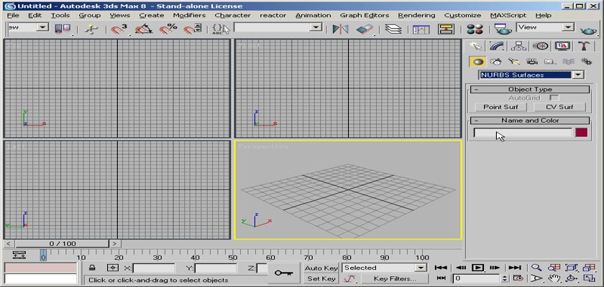The image size is (604, 287).
Task: Switch to the Modify panel tab
Action: 497,46
